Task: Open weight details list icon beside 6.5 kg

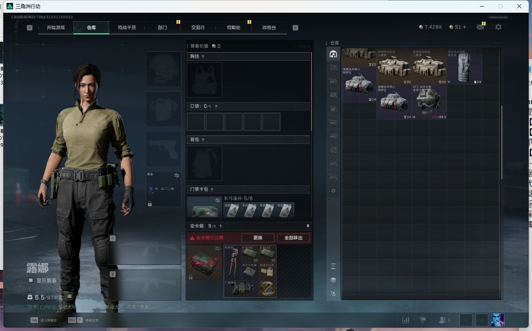Action: pos(69,296)
